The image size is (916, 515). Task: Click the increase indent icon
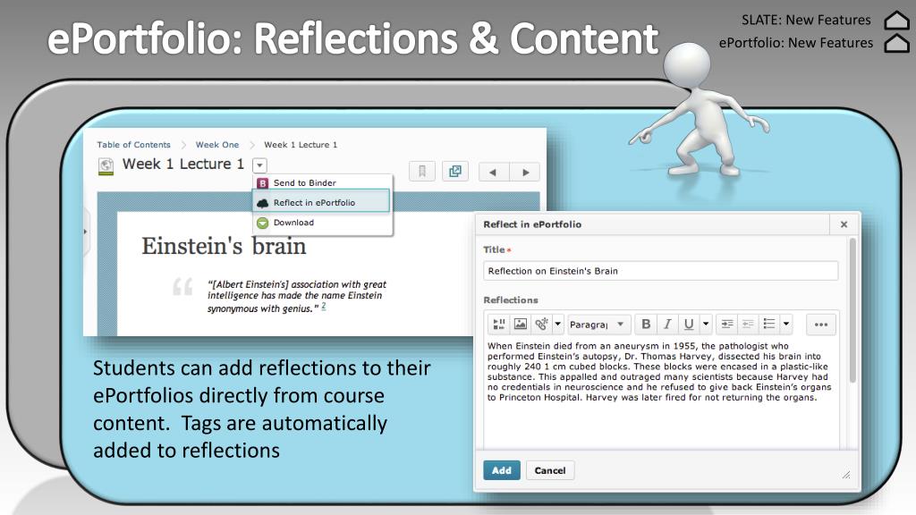pyautogui.click(x=727, y=324)
